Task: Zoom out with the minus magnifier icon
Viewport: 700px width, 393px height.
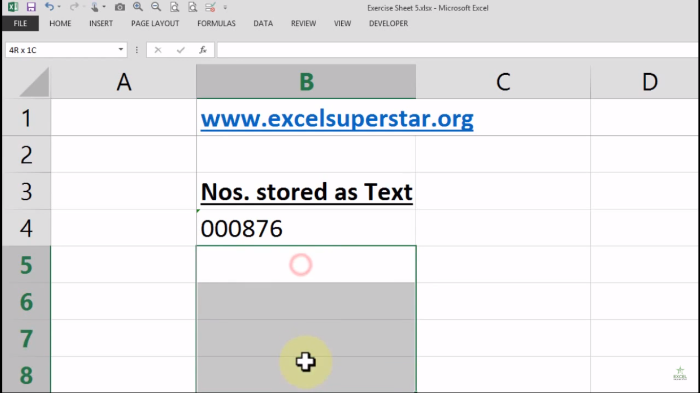Action: tap(156, 7)
